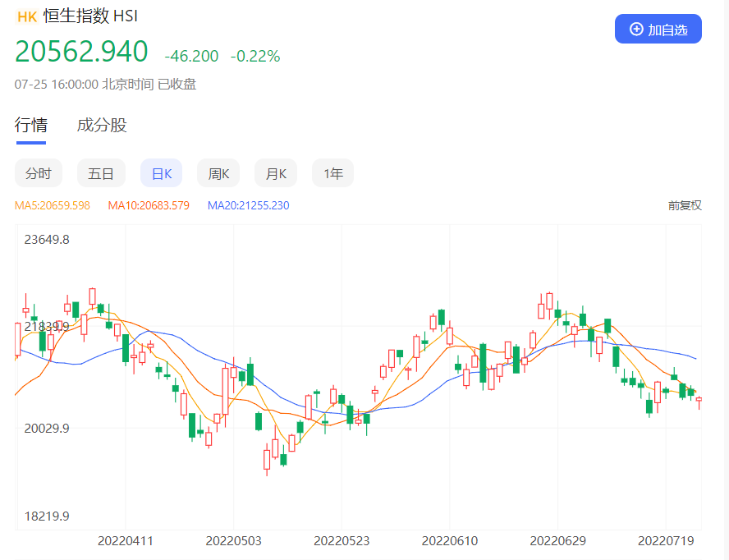Click the date label 20220610
This screenshot has height=560, width=729.
[450, 541]
